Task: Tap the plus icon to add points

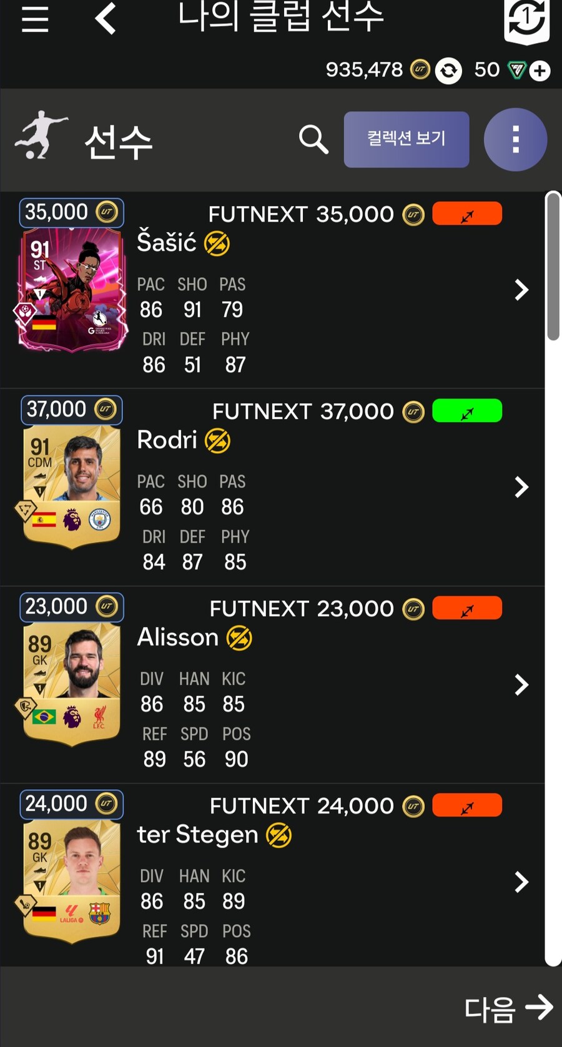Action: pos(540,71)
